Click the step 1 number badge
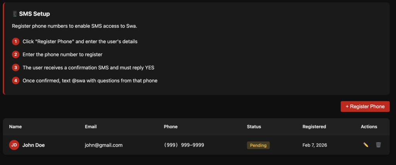Image resolution: width=396 pixels, height=165 pixels. (15, 41)
